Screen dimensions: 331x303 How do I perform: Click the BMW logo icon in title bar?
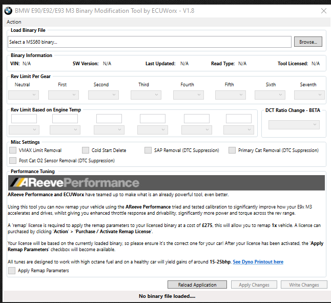pos(9,11)
